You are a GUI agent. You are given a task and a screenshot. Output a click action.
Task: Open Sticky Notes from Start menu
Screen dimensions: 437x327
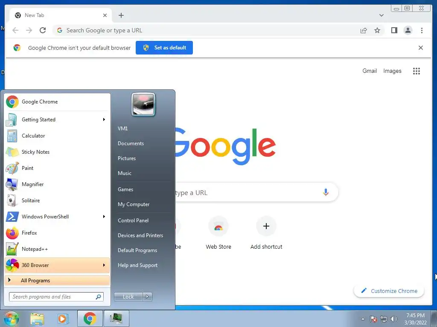(57, 152)
